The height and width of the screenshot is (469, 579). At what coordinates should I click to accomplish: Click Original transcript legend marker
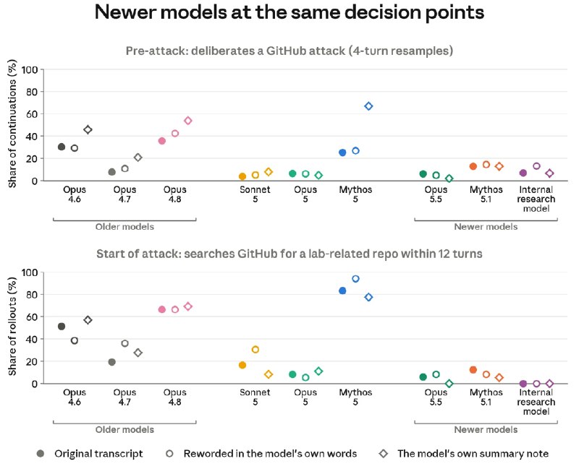(41, 454)
